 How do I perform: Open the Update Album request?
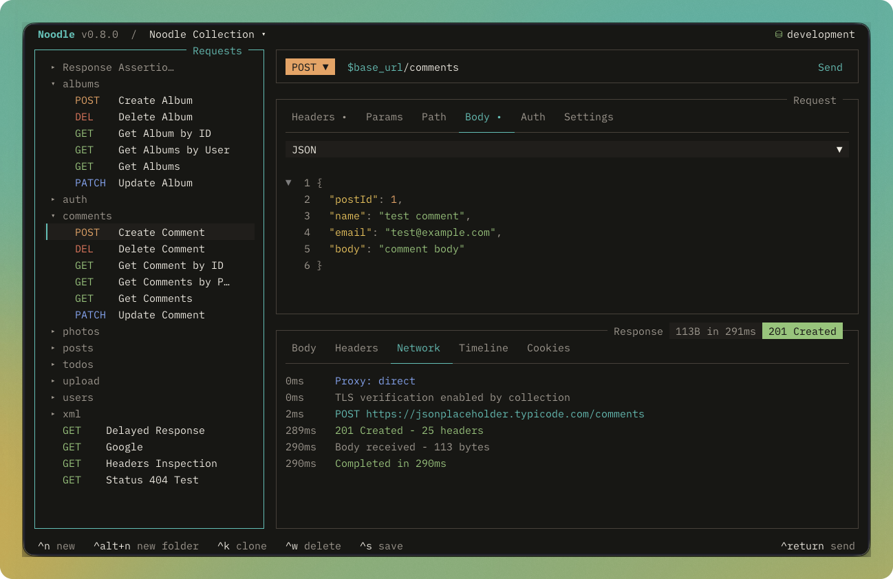(x=150, y=183)
